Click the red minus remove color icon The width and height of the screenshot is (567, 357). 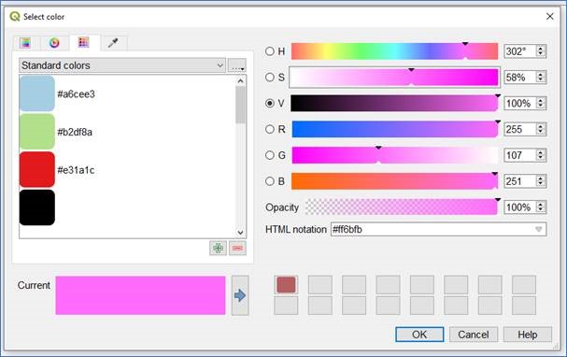pyautogui.click(x=237, y=249)
